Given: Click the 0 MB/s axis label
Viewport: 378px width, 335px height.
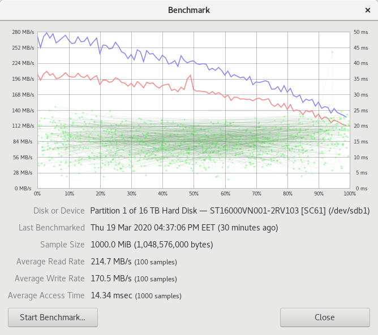Looking at the screenshot, I should [x=23, y=189].
